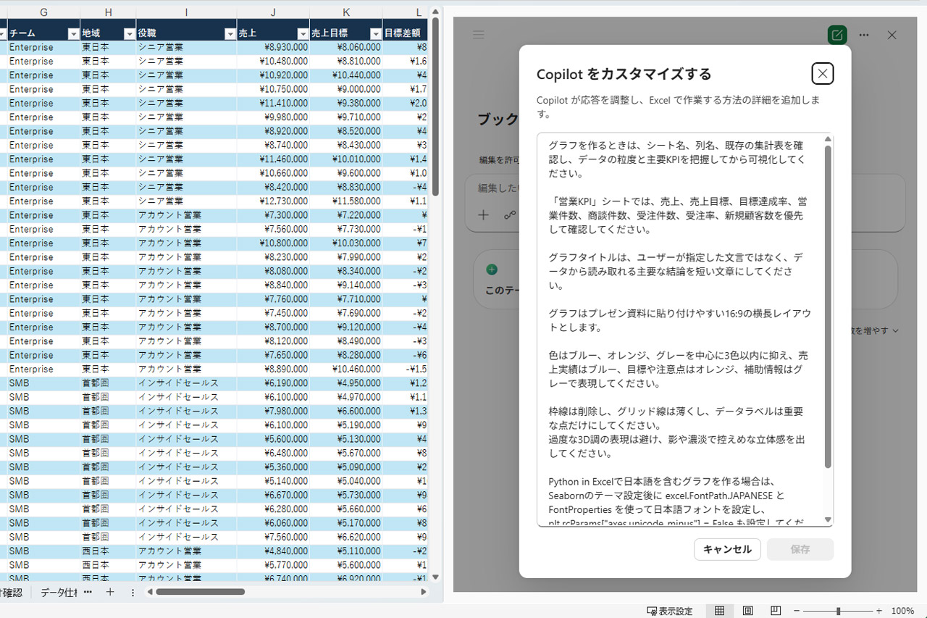927x618 pixels.
Task: Select the データ仕 sheet tab
Action: [x=59, y=592]
